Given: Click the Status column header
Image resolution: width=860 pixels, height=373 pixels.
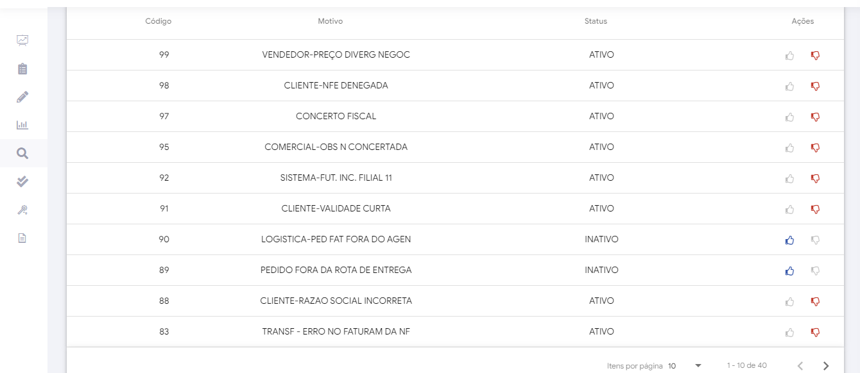Looking at the screenshot, I should click(x=596, y=21).
